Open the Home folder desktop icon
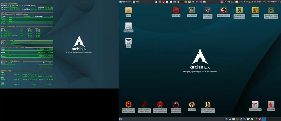The width and height of the screenshot is (281, 121). [128, 10]
